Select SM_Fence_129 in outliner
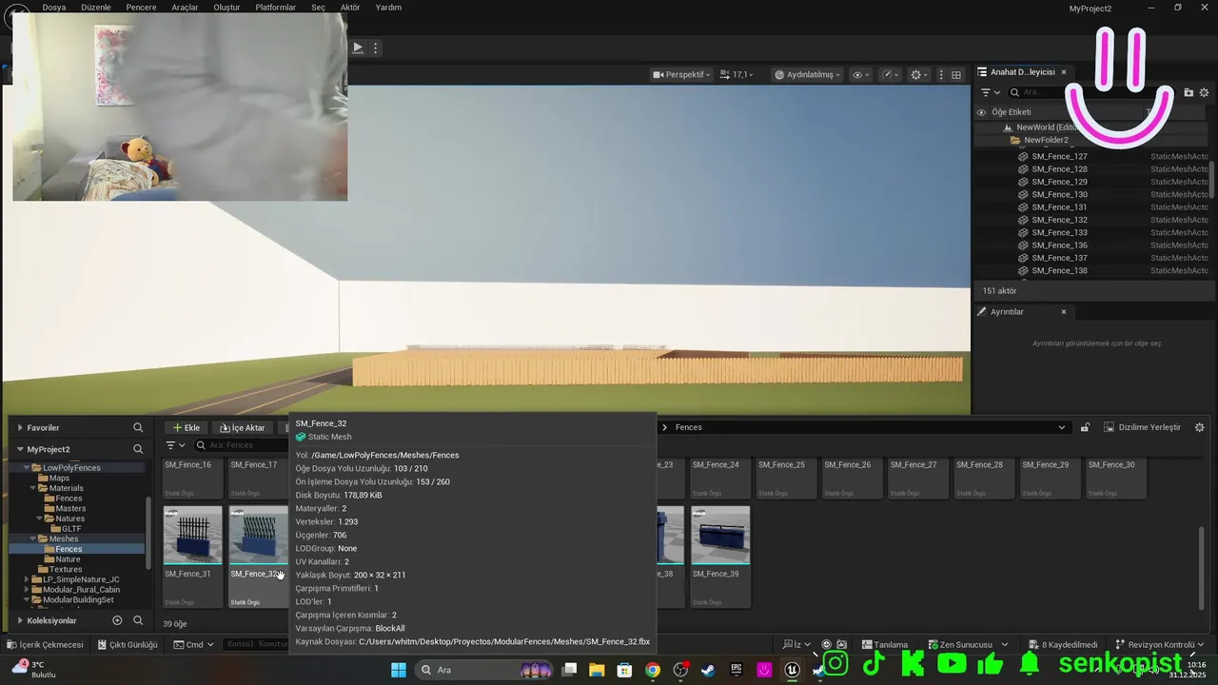The width and height of the screenshot is (1218, 685). [1059, 182]
